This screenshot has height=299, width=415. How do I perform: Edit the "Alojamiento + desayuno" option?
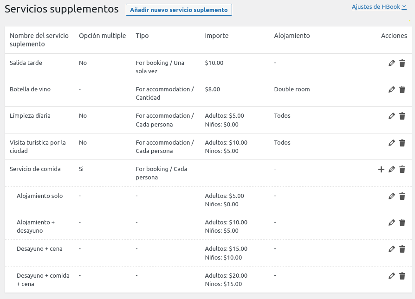tap(391, 223)
